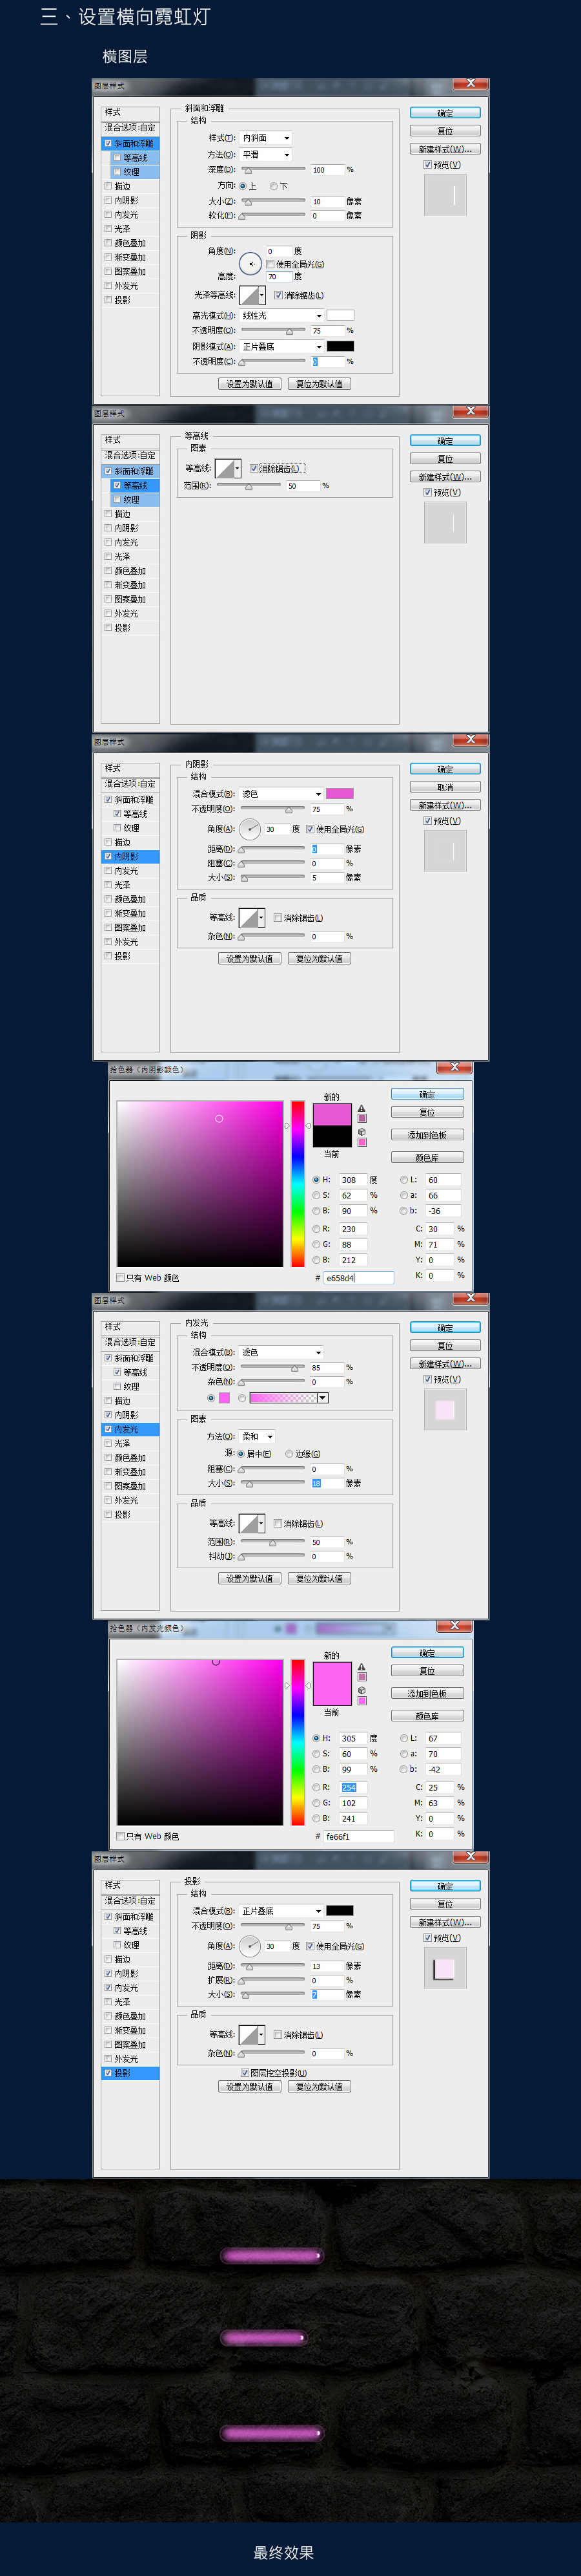This screenshot has width=581, height=2576.
Task: Enable 使用全局光 in the 斜面和浮雕 dialog
Action: (270, 265)
